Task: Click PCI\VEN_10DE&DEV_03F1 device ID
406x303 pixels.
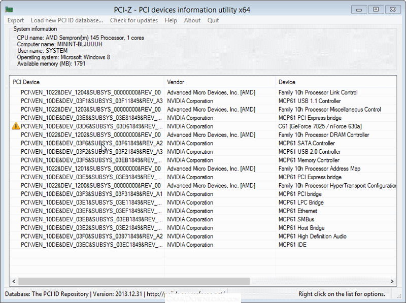Action: pos(92,101)
